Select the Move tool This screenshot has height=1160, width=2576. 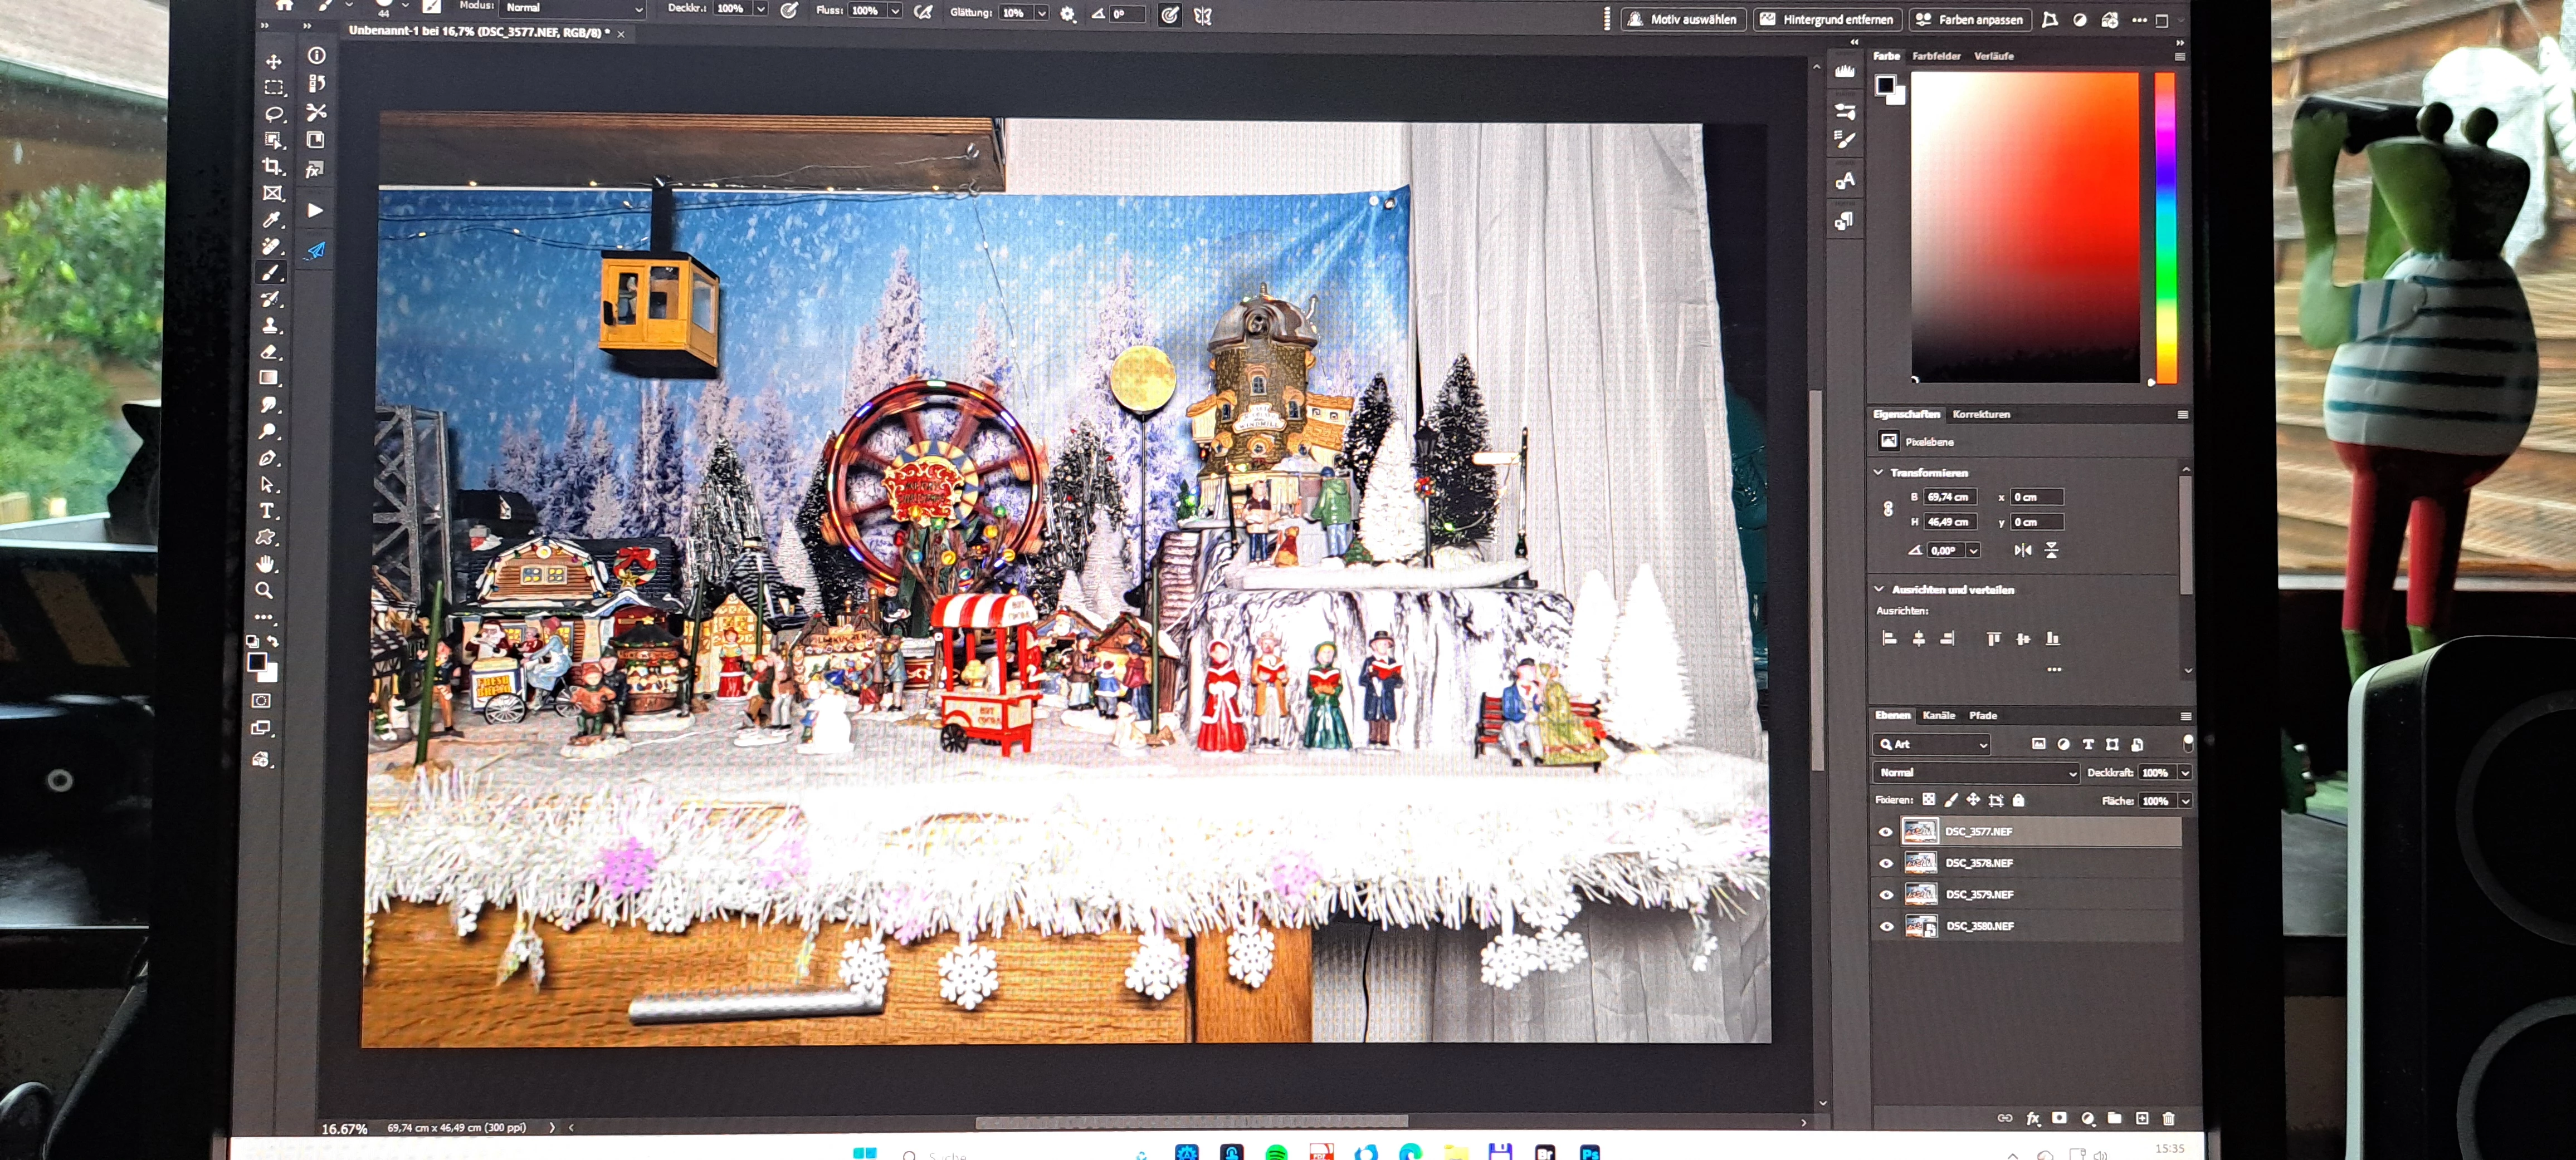pos(273,62)
